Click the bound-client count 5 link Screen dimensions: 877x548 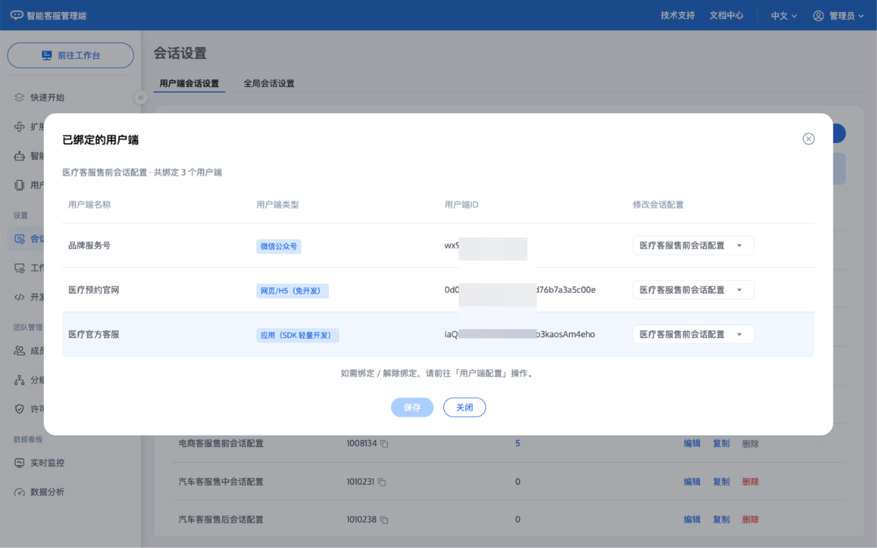(518, 443)
